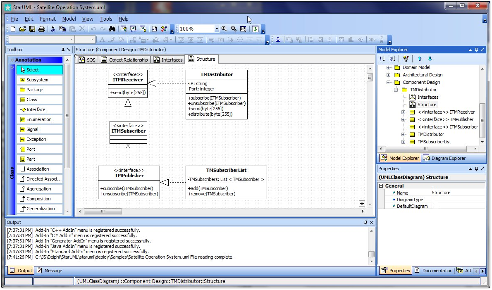Open the zoom percentage dropdown
The width and height of the screenshot is (492, 290).
coord(216,29)
